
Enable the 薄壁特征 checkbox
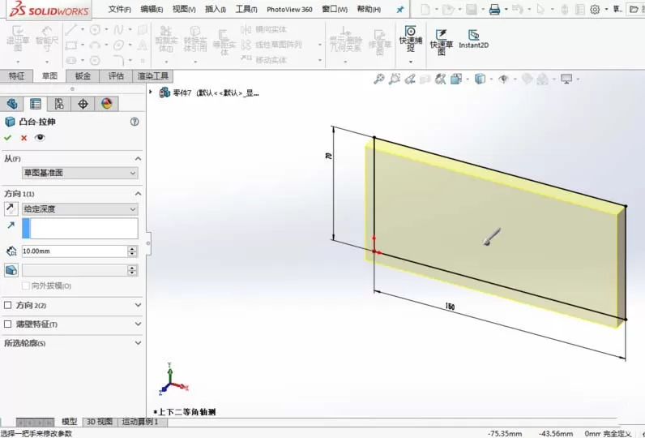pyautogui.click(x=7, y=324)
